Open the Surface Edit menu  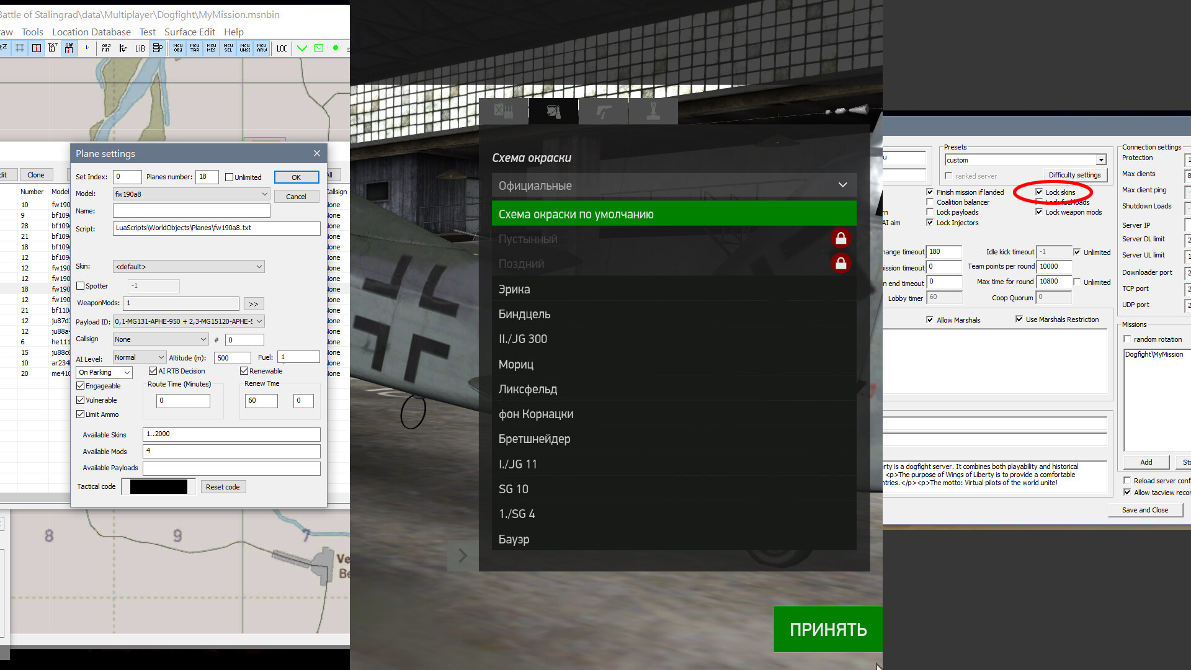[189, 32]
